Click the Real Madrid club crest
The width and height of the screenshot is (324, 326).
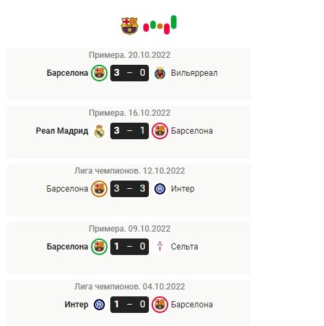(99, 131)
